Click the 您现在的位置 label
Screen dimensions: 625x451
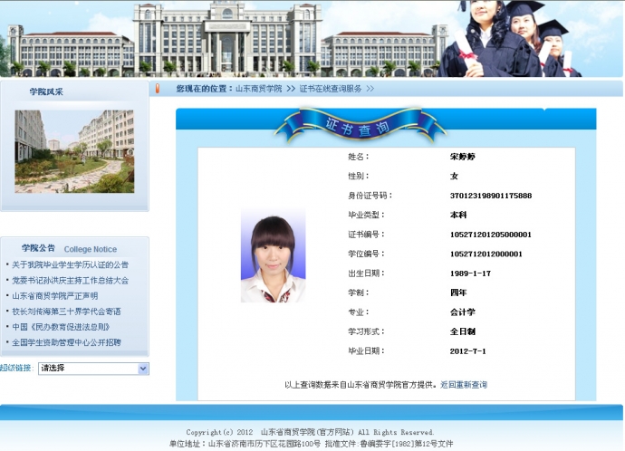point(205,89)
